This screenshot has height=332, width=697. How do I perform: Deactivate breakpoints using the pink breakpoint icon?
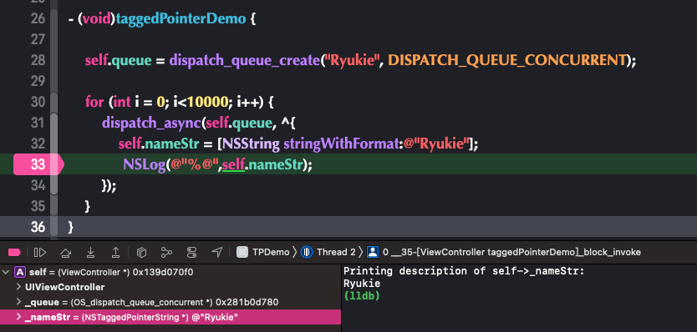click(14, 253)
